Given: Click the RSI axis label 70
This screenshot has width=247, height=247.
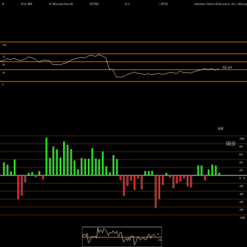Looking at the screenshot, I should point(3,57).
